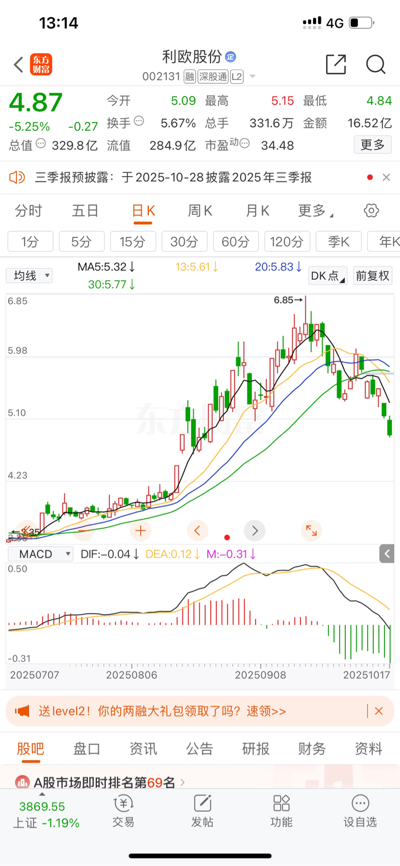
Task: Switch to the 盘口 tab
Action: pyautogui.click(x=86, y=749)
